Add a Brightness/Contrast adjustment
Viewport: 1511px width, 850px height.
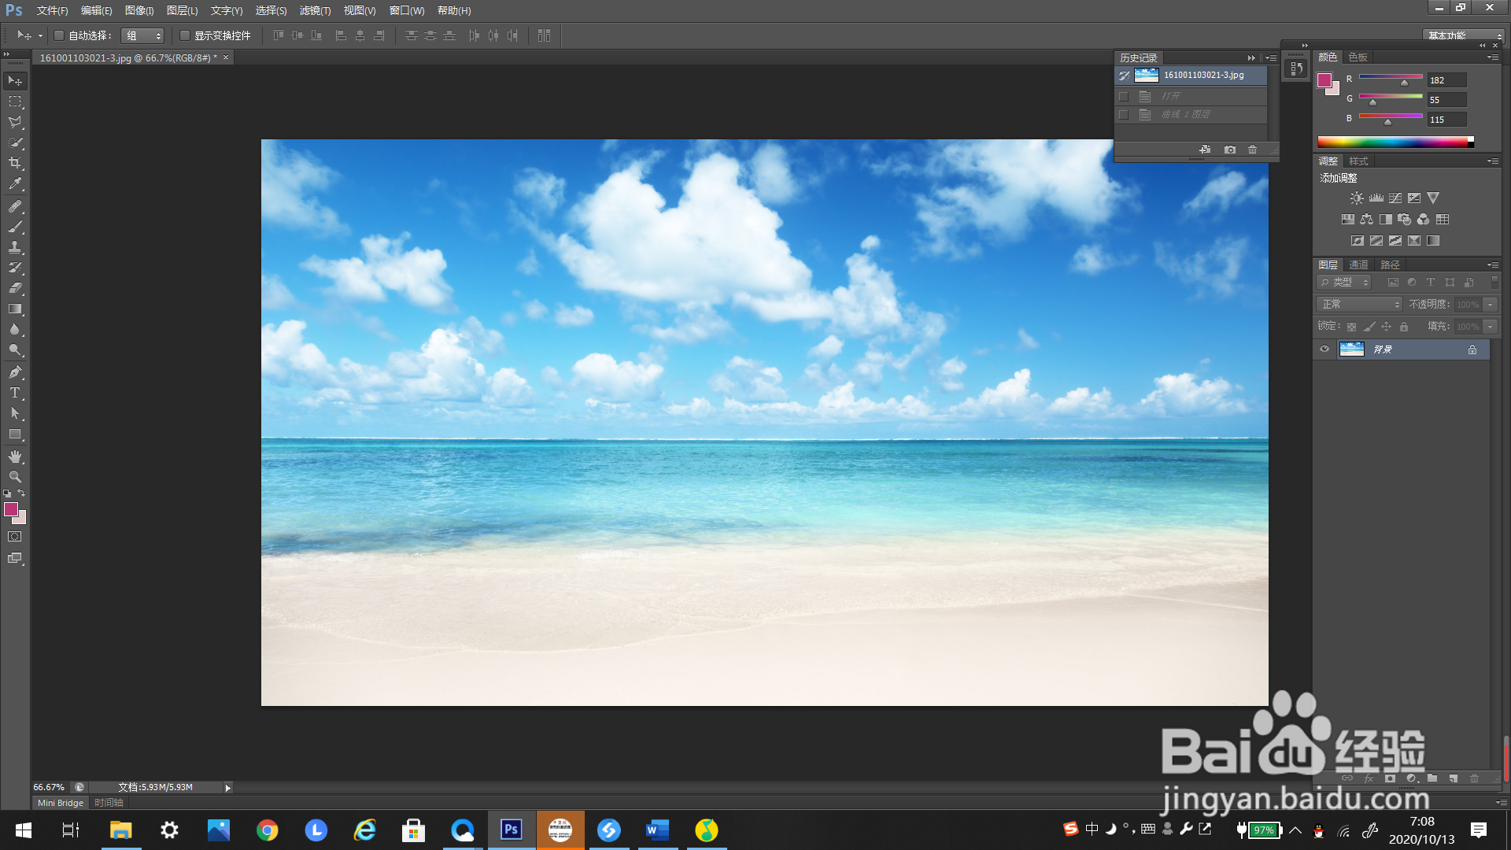(x=1357, y=198)
